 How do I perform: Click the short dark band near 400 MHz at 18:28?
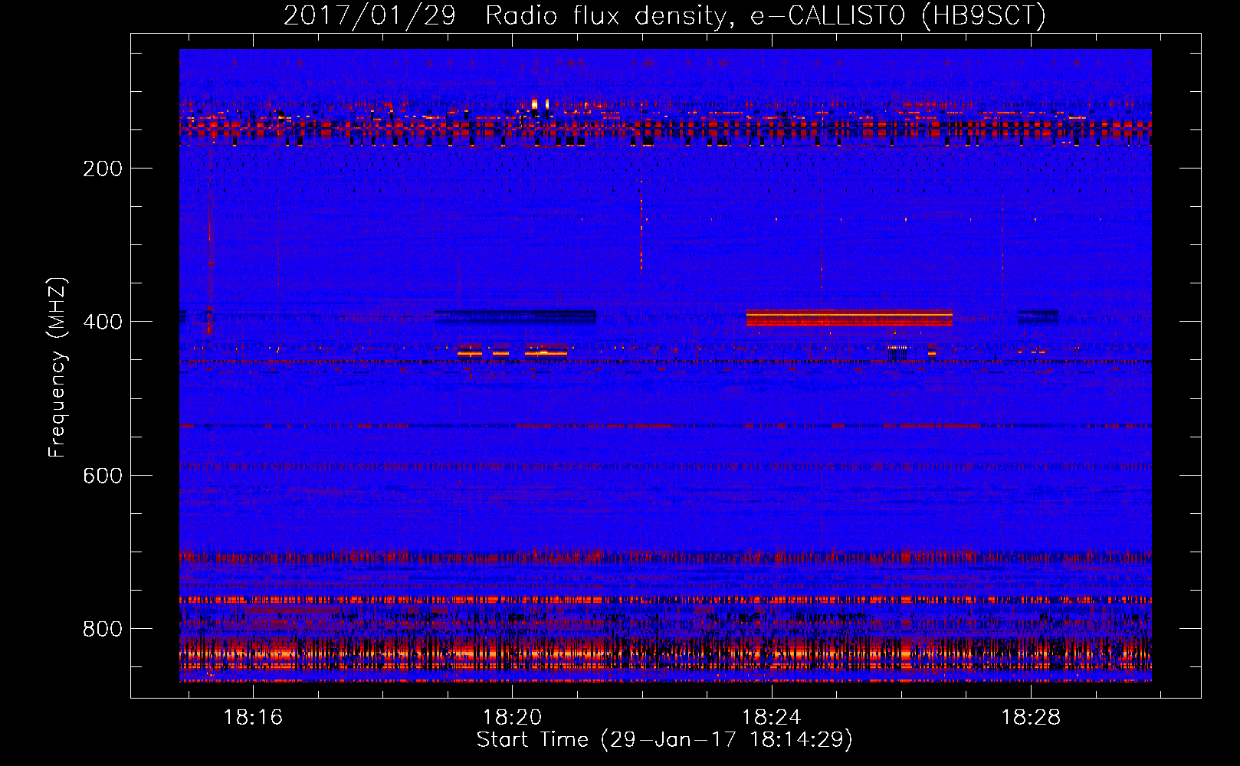1038,316
